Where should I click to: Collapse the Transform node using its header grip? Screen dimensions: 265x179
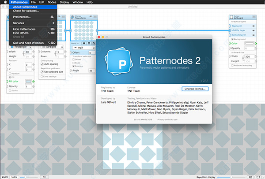(95, 17)
